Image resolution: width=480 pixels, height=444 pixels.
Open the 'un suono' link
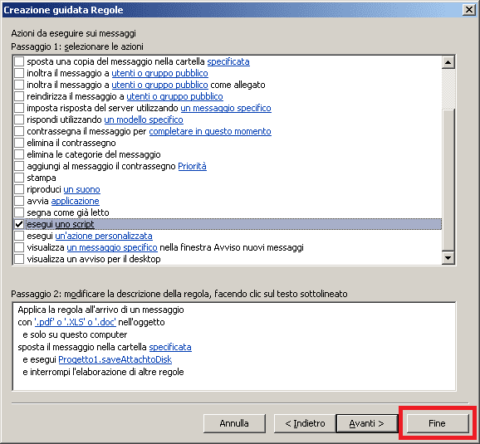pos(81,189)
